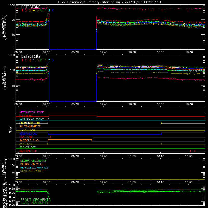208x208 pixels.
Task: Select detector 5 in front segments legend
Action: (37, 10)
